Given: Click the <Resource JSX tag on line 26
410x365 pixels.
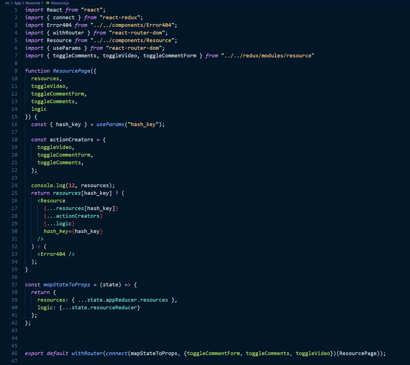Looking at the screenshot, I should [51, 201].
